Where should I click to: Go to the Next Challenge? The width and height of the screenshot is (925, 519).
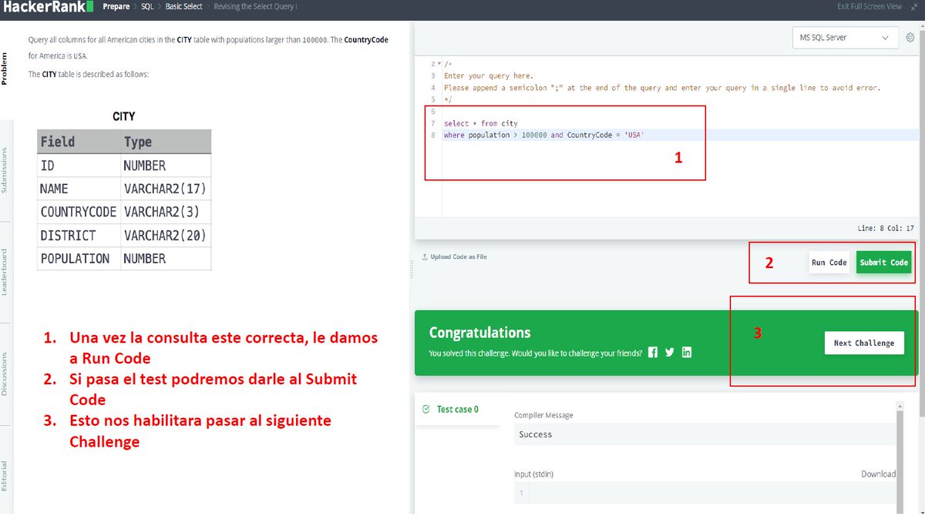(x=864, y=343)
